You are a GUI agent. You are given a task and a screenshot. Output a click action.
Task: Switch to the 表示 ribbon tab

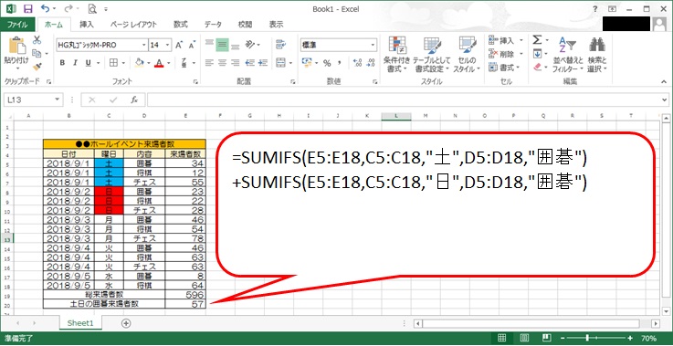pos(276,25)
